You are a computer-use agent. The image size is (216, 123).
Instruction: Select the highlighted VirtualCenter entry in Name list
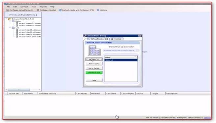[x=121, y=60]
